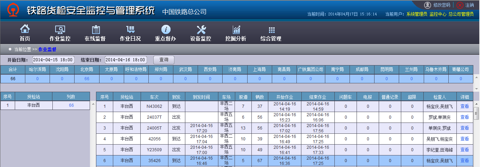Click 查看 link for train 42056
Image resolution: width=480 pixels, height=167 pixels.
pyautogui.click(x=465, y=139)
